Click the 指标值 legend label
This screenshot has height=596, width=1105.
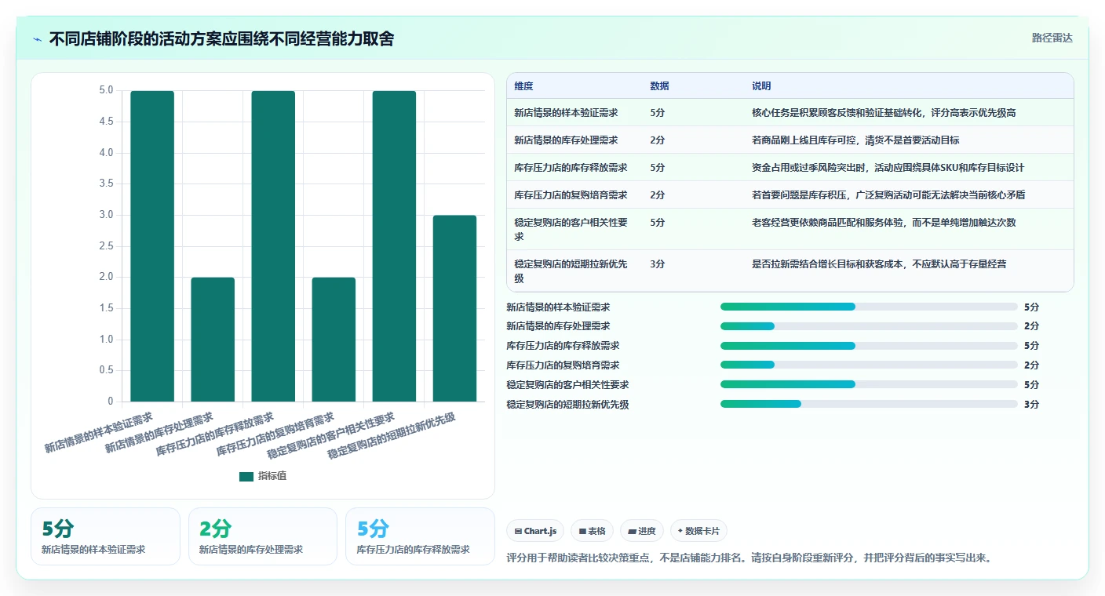click(272, 476)
